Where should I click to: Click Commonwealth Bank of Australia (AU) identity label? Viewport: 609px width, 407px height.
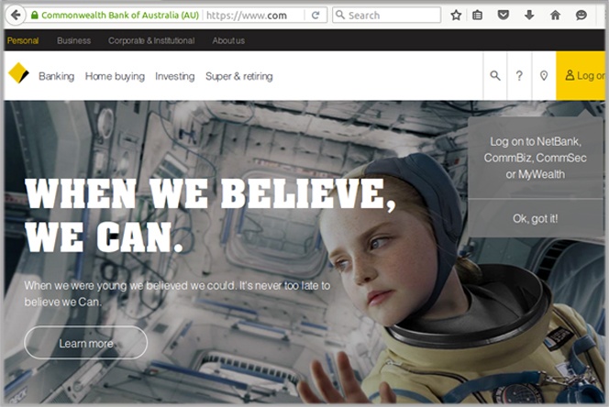[x=120, y=16]
